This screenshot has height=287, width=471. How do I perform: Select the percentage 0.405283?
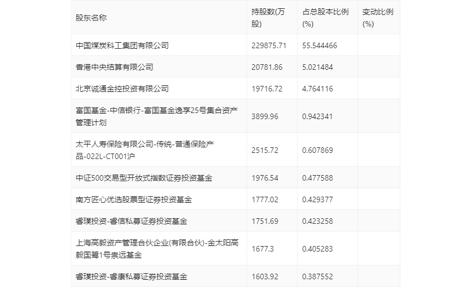tap(318, 249)
